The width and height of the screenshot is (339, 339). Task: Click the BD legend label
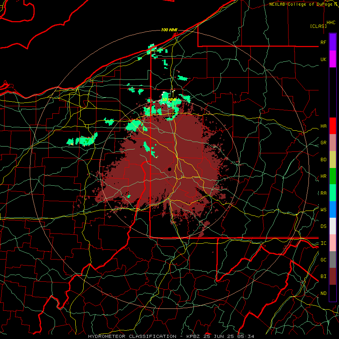(324, 160)
